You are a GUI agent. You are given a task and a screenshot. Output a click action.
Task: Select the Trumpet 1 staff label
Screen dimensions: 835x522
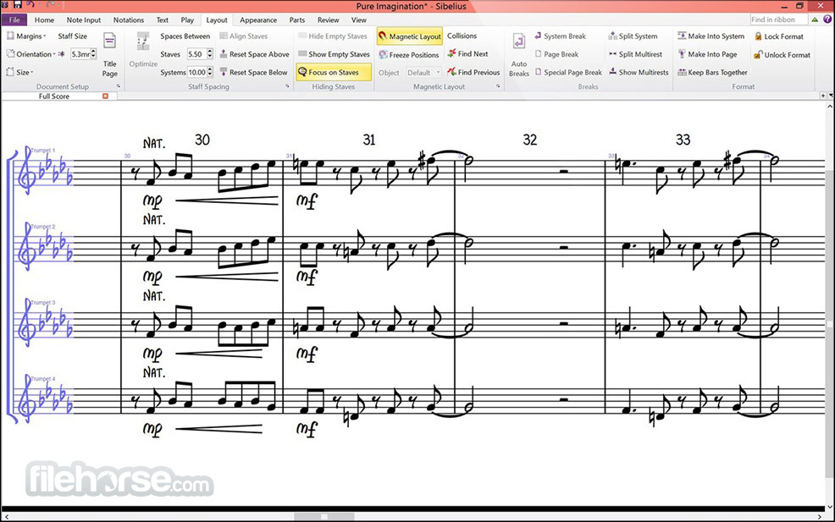click(42, 151)
